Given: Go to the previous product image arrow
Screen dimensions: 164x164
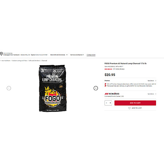Looking at the screenshot, I should (9, 88).
